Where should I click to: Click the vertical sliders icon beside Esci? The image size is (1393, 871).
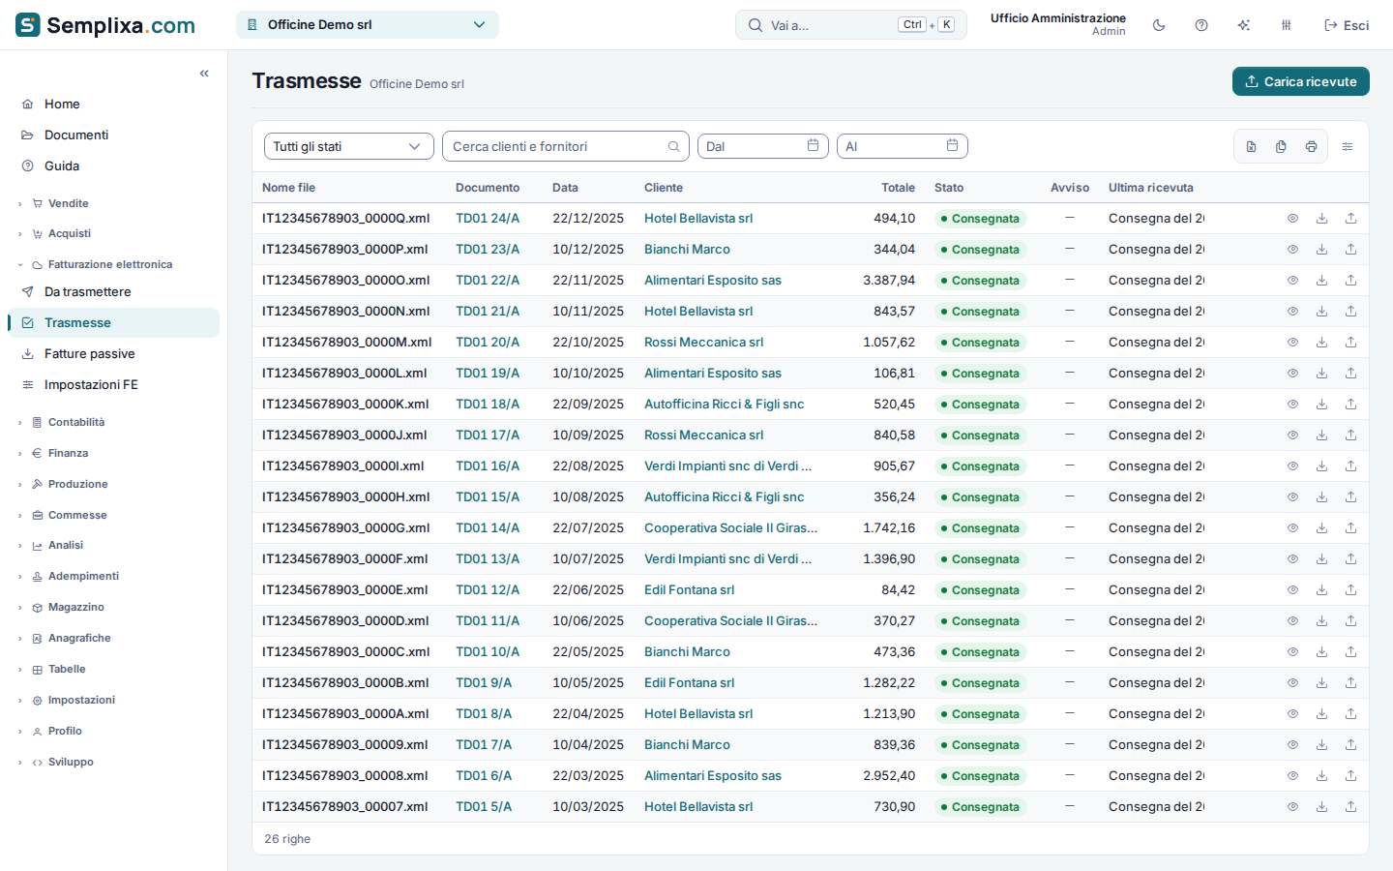tap(1287, 25)
